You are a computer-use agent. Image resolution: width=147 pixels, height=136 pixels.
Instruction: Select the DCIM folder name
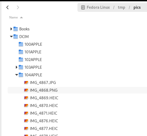(24, 37)
